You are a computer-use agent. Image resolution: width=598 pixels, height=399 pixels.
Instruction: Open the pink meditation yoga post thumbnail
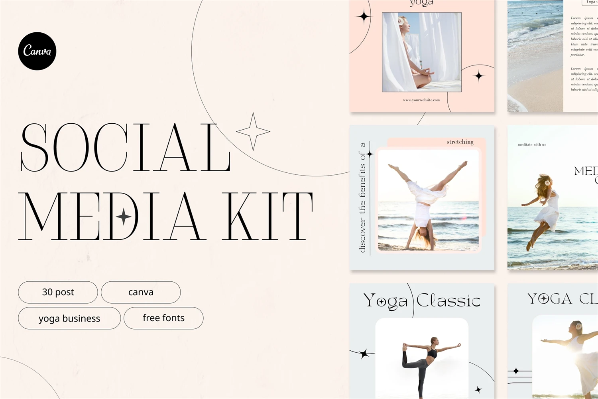click(422, 56)
